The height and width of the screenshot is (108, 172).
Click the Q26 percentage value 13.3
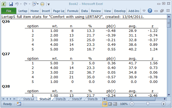90,31
